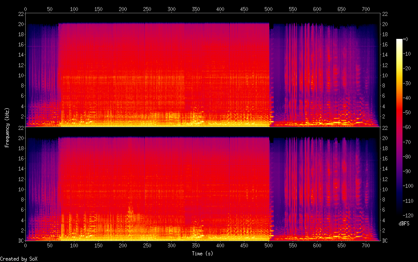Click 16 kHz label on upper channel's right axis
Screen dimensions: 418x262
385,44
